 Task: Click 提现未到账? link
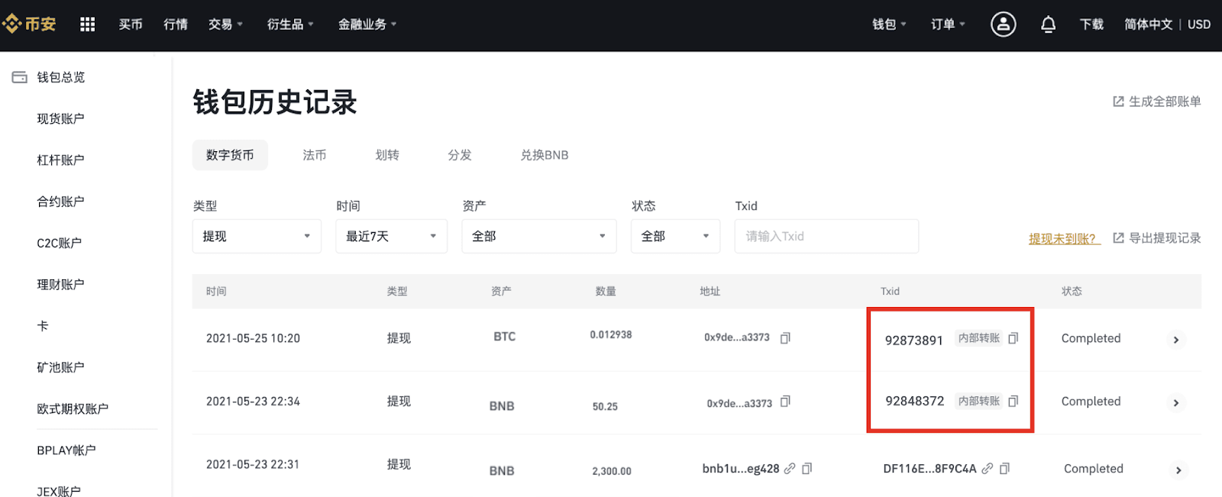pos(1065,239)
